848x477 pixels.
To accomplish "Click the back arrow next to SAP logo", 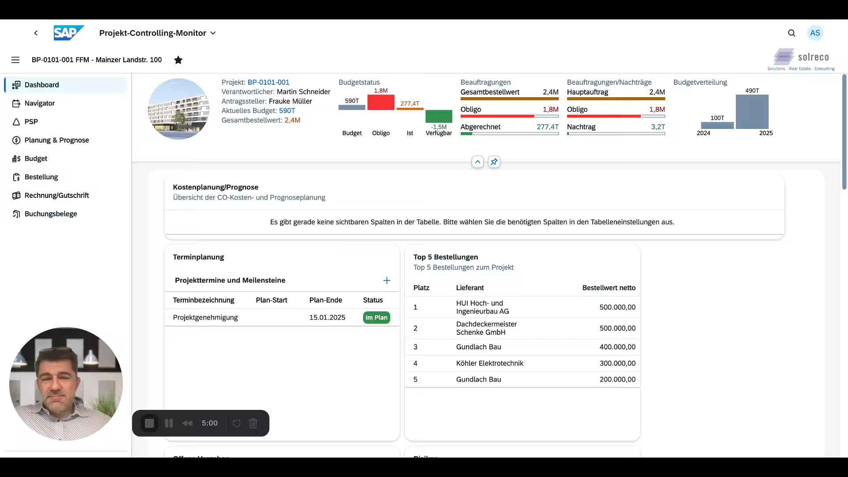I will click(x=36, y=33).
